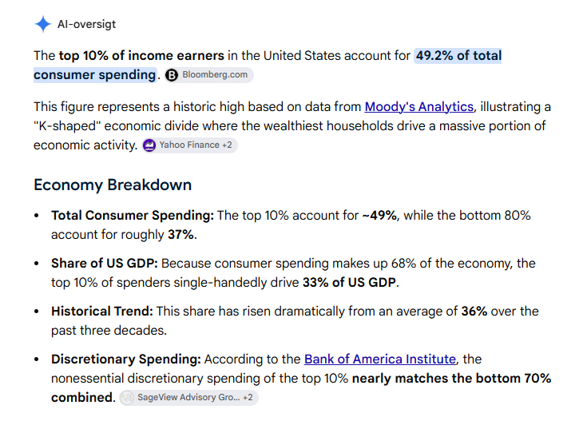The height and width of the screenshot is (425, 587).
Task: Select the 'Total Consumer Spending:' bullet label
Action: (133, 216)
